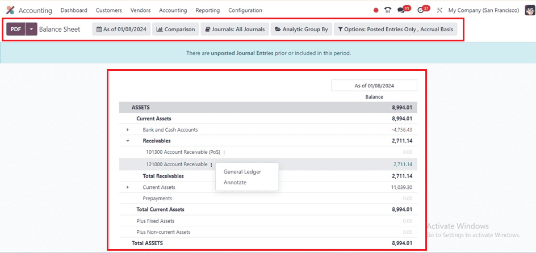The height and width of the screenshot is (253, 536).
Task: Collapse the Receivables section
Action: 128,141
